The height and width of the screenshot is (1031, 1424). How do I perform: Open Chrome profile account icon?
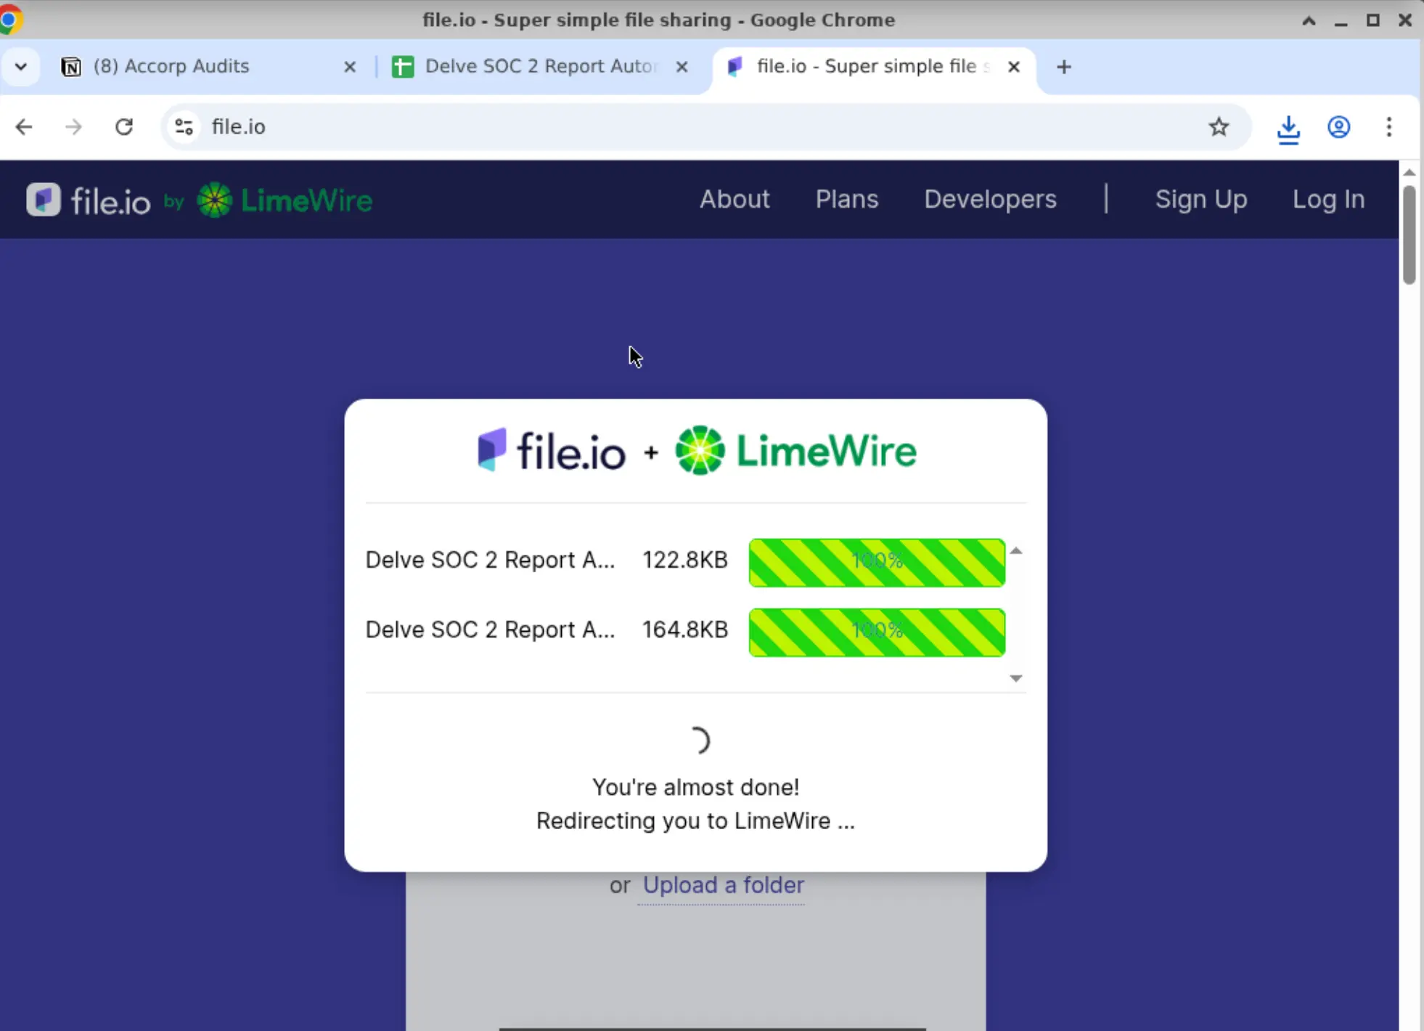(1338, 127)
